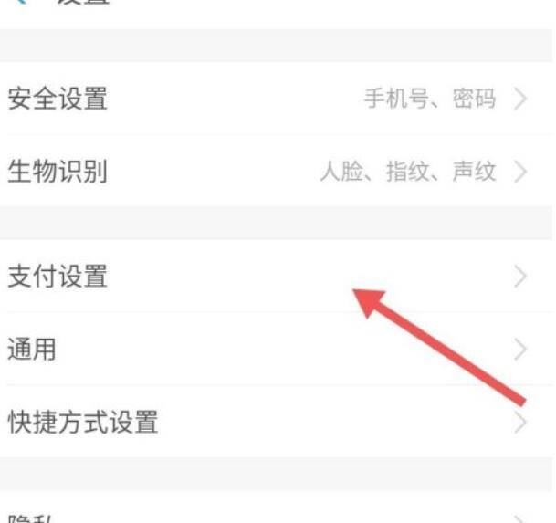Click the chevron beside 通用
Viewport: 556px width, 523px height.
520,350
